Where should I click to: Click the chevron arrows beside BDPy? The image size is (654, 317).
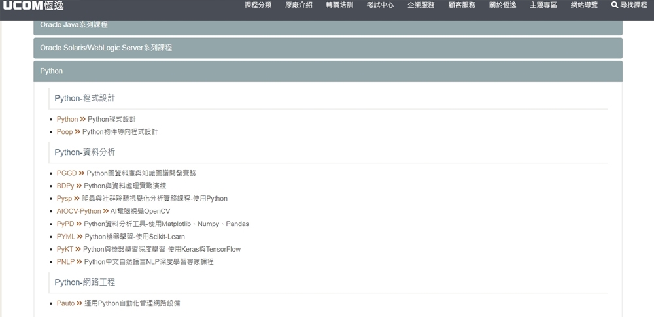[79, 186]
